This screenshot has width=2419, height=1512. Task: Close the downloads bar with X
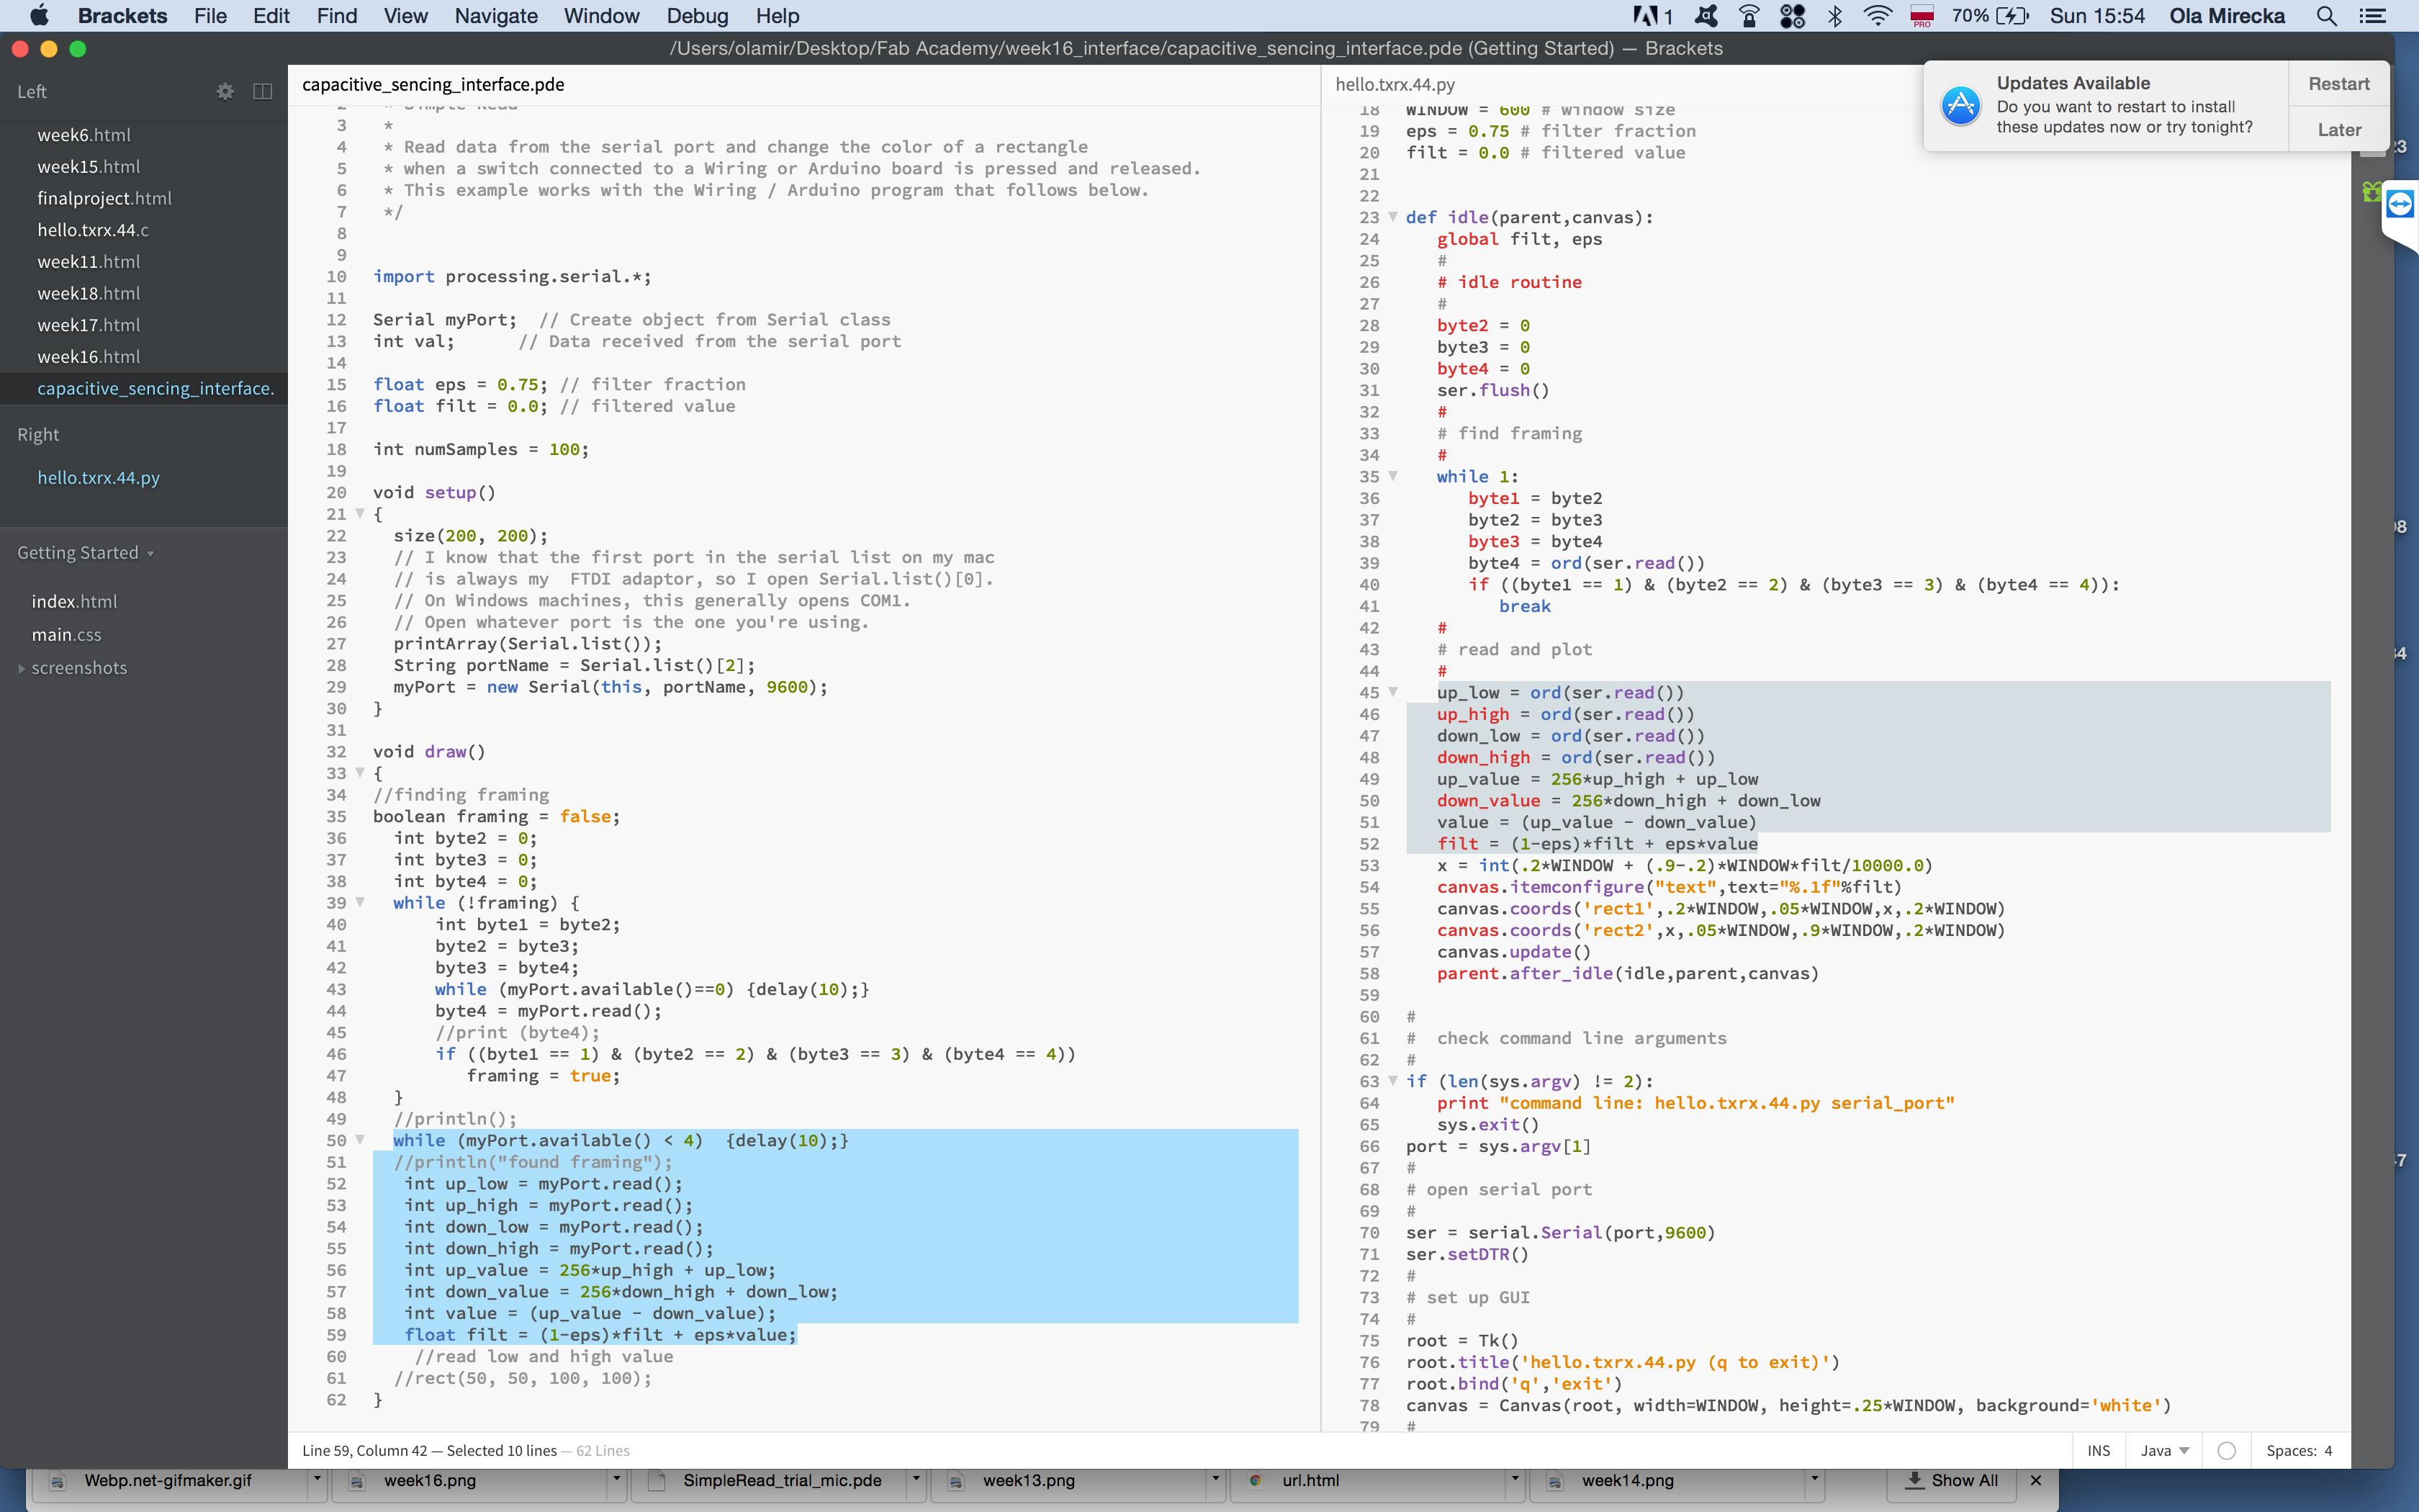click(x=2036, y=1480)
